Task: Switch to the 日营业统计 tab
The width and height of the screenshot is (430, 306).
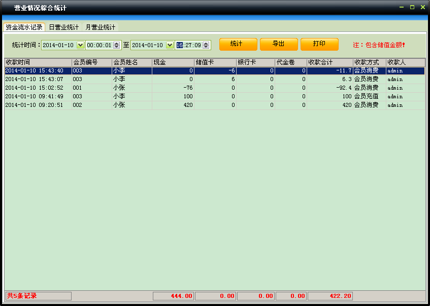Action: pos(64,27)
